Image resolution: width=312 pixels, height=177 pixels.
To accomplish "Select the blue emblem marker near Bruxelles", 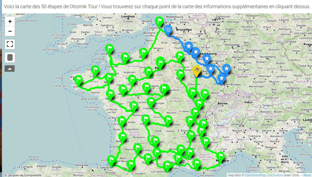I will (x=168, y=29).
